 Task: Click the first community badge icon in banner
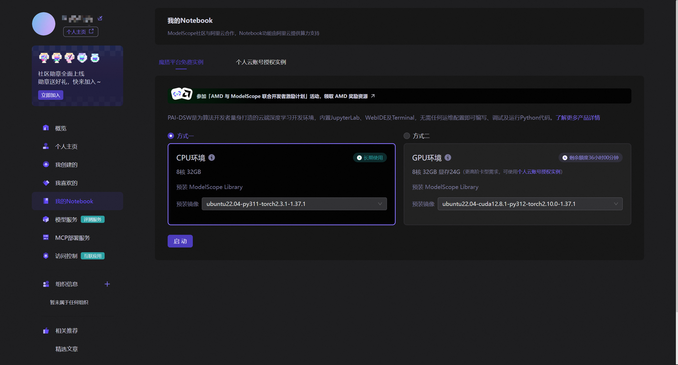(x=44, y=57)
